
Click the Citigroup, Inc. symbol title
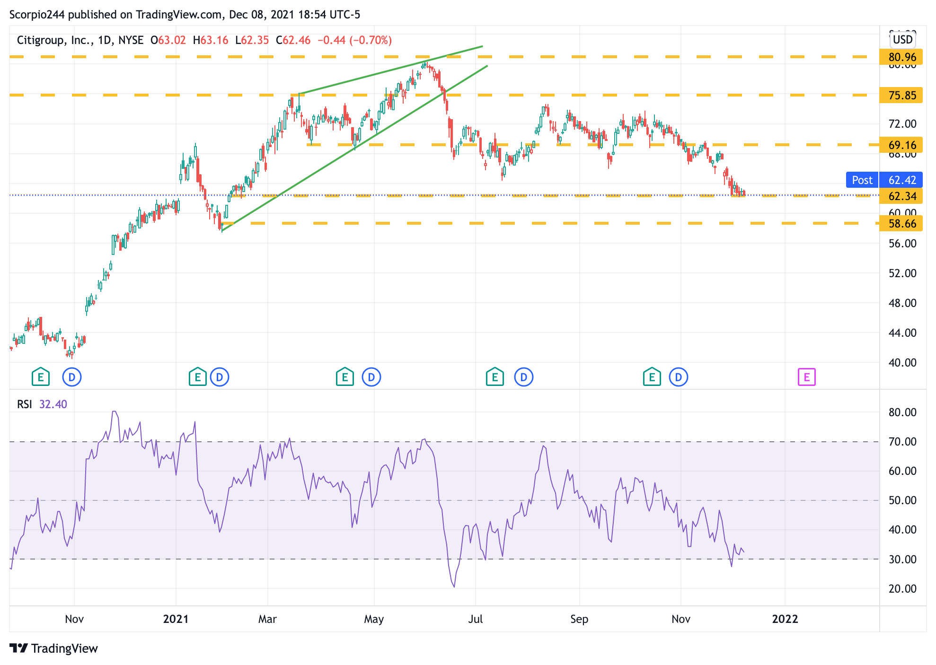click(55, 40)
